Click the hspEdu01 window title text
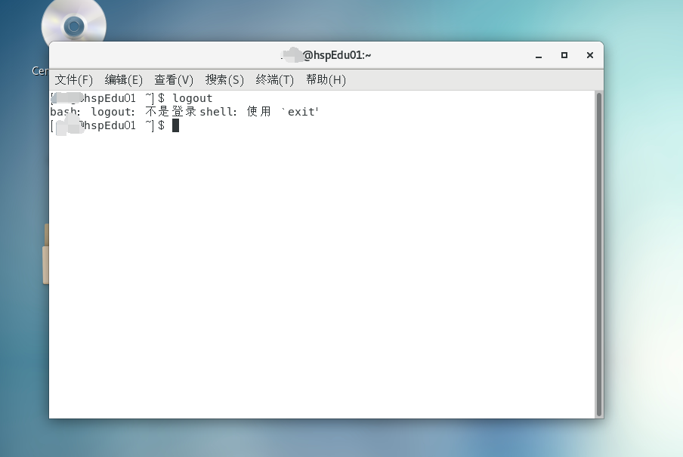This screenshot has height=457, width=683. pyautogui.click(x=336, y=55)
